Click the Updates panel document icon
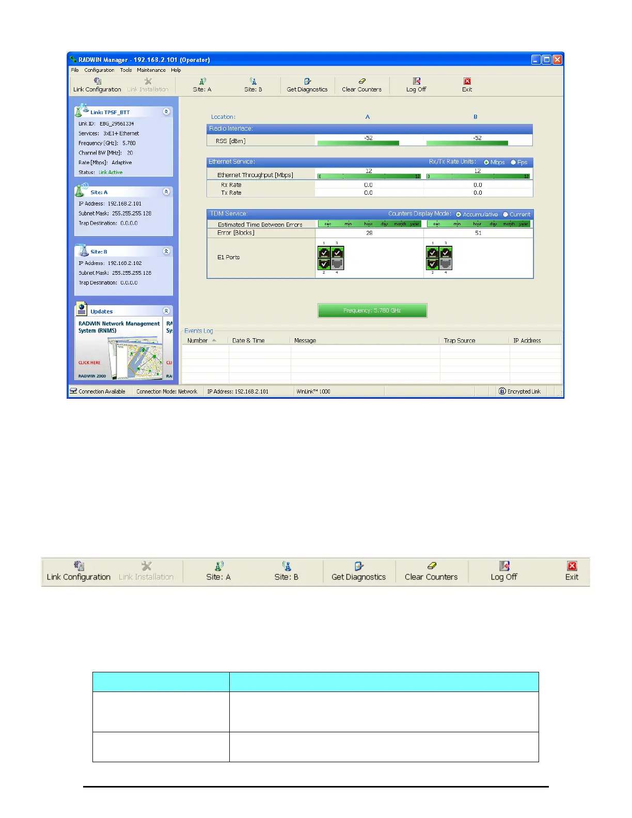 tap(82, 309)
